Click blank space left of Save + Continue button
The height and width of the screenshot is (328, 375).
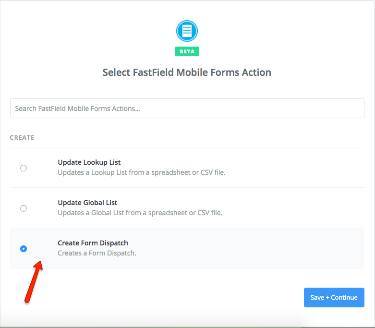[192, 297]
